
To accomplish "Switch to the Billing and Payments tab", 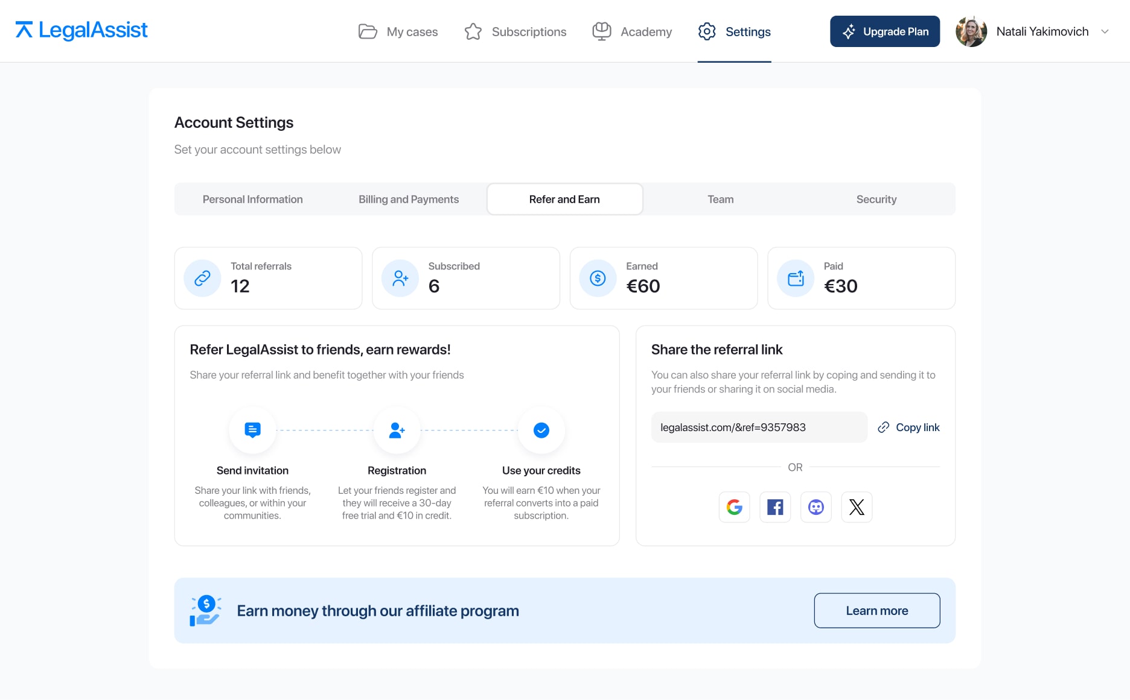I will [x=409, y=199].
